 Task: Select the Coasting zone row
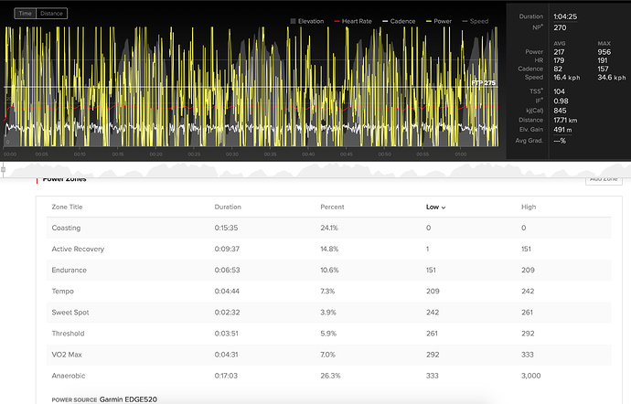click(329, 228)
